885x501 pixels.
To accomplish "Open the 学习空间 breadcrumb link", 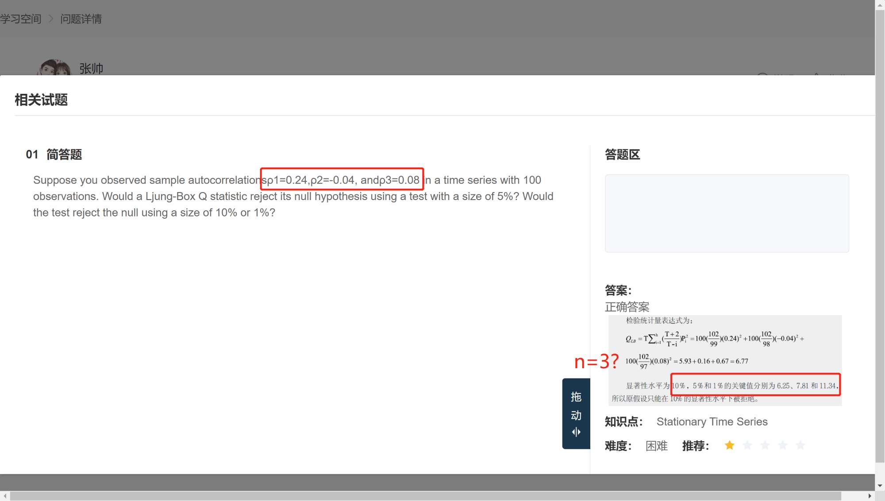I will [x=20, y=19].
